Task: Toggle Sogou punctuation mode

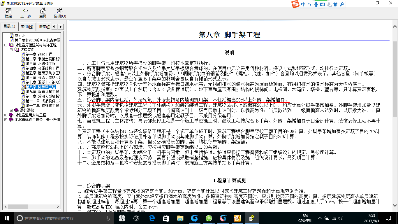Action: click(309, 4)
